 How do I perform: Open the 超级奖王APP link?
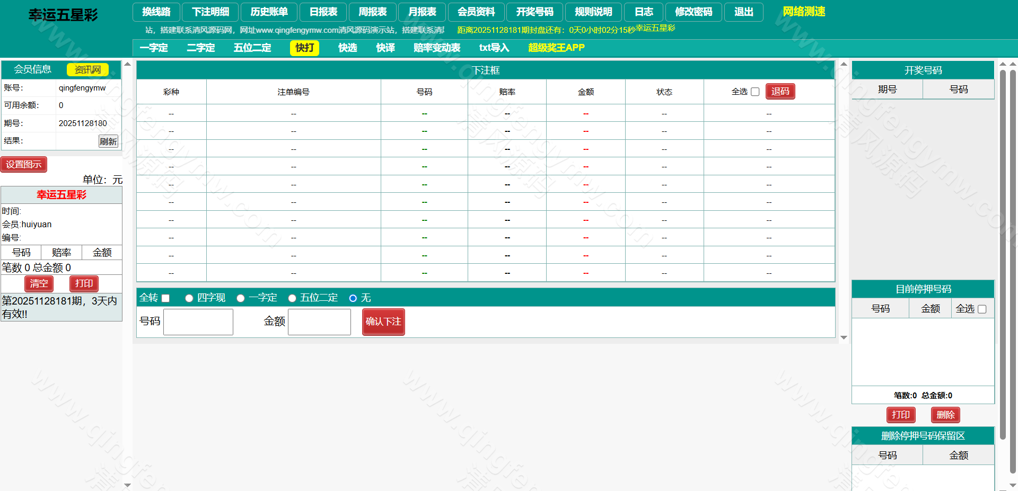click(x=555, y=48)
